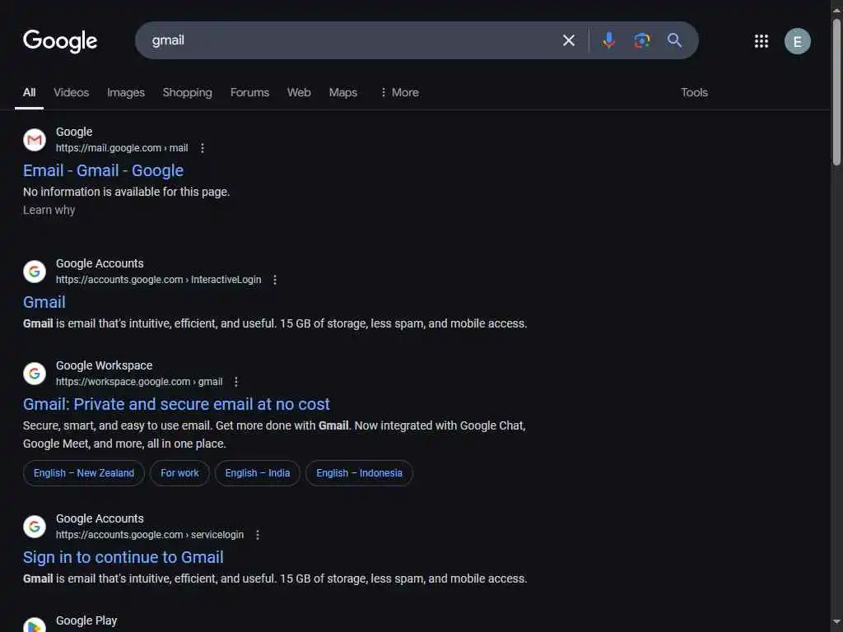
Task: Open the three-dot menu beside workspace.google.com
Action: [236, 382]
